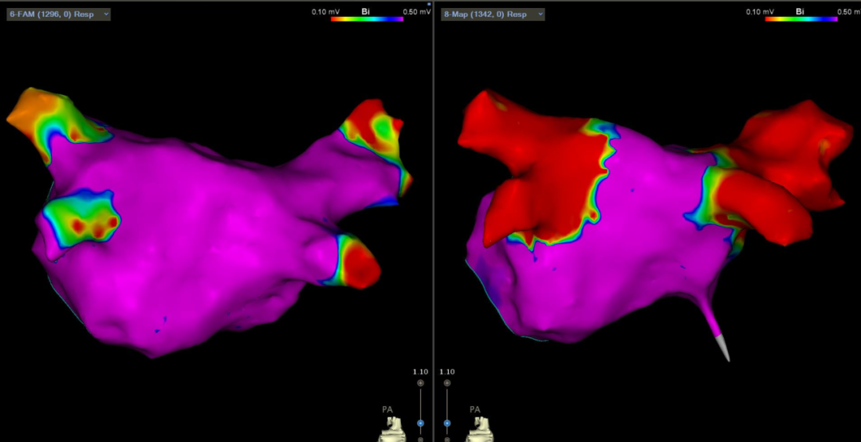
Task: Click the left view zoom-in plus icon
Action: [420, 384]
